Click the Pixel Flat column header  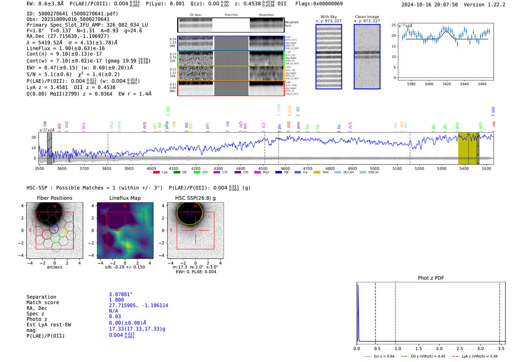click(x=231, y=15)
